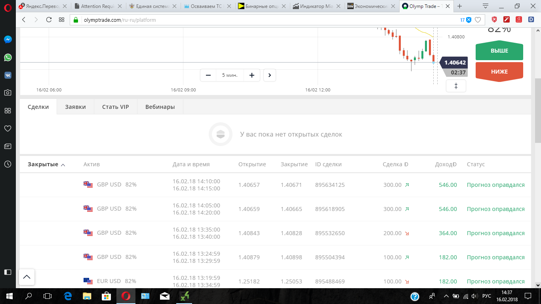
Task: Switch to Бинарные опционы browser tab
Action: [262, 6]
